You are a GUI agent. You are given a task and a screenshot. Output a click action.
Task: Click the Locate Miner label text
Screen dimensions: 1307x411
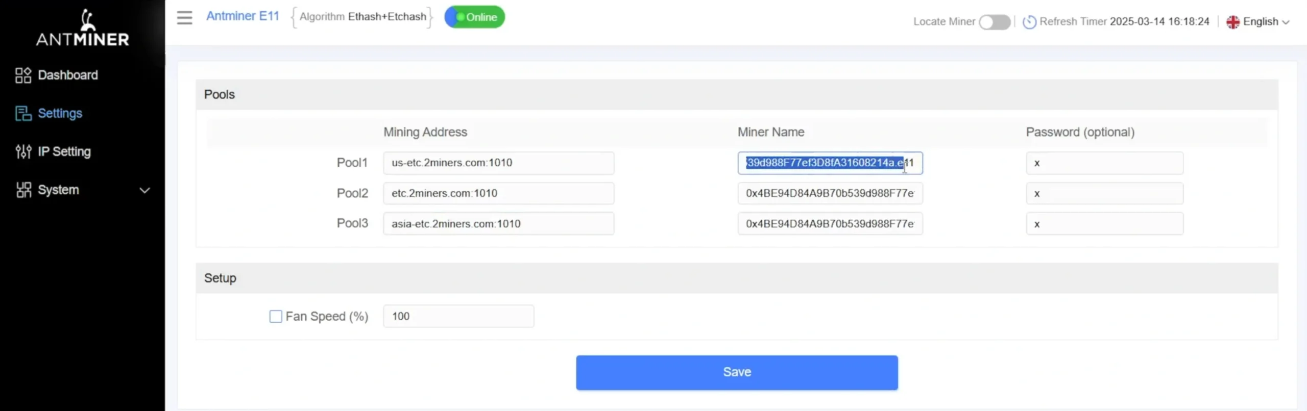(944, 22)
